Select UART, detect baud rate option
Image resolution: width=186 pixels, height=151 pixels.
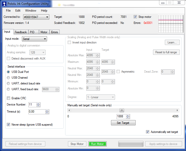pyautogui.click(x=8, y=83)
